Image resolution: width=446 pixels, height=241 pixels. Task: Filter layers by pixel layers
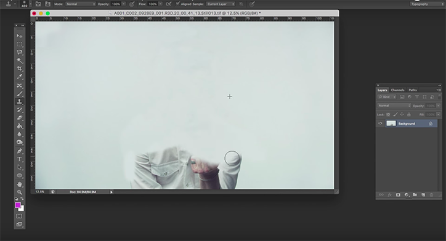tap(402, 97)
